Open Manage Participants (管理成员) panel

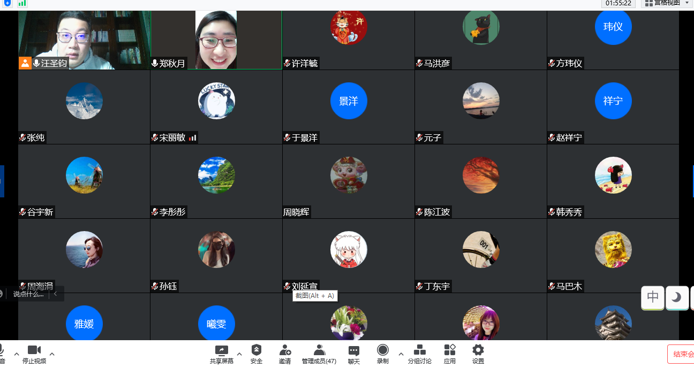[319, 351]
